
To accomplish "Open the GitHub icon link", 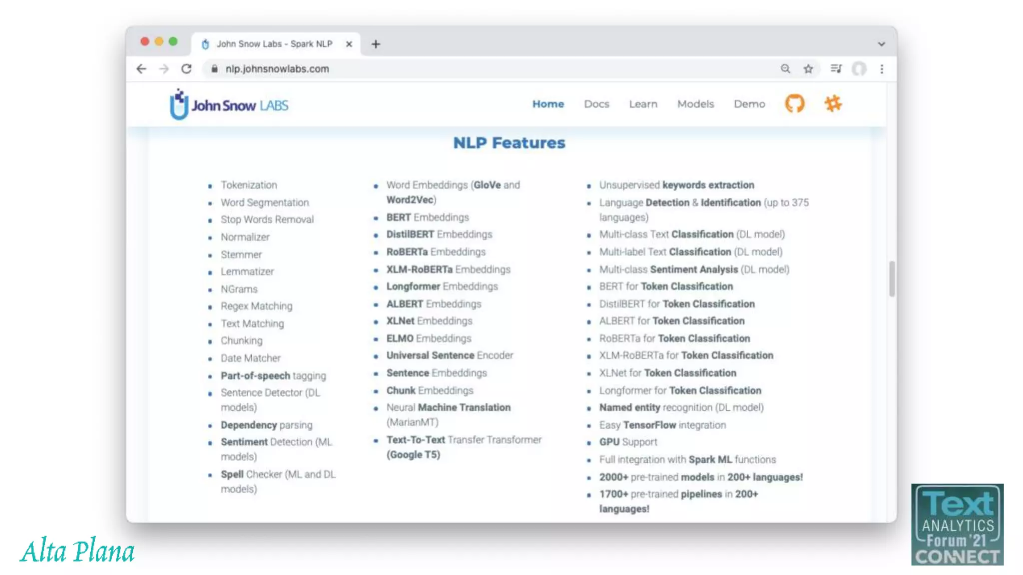I will 794,104.
